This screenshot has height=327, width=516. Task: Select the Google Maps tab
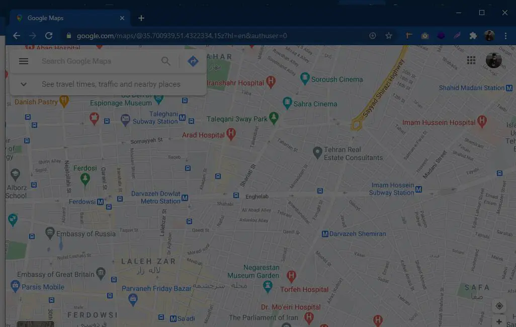pyautogui.click(x=70, y=18)
